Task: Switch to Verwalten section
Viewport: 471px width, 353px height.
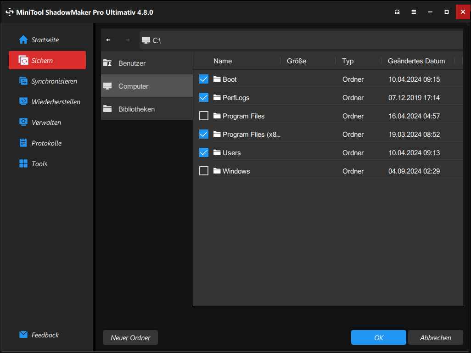Action: pyautogui.click(x=47, y=122)
